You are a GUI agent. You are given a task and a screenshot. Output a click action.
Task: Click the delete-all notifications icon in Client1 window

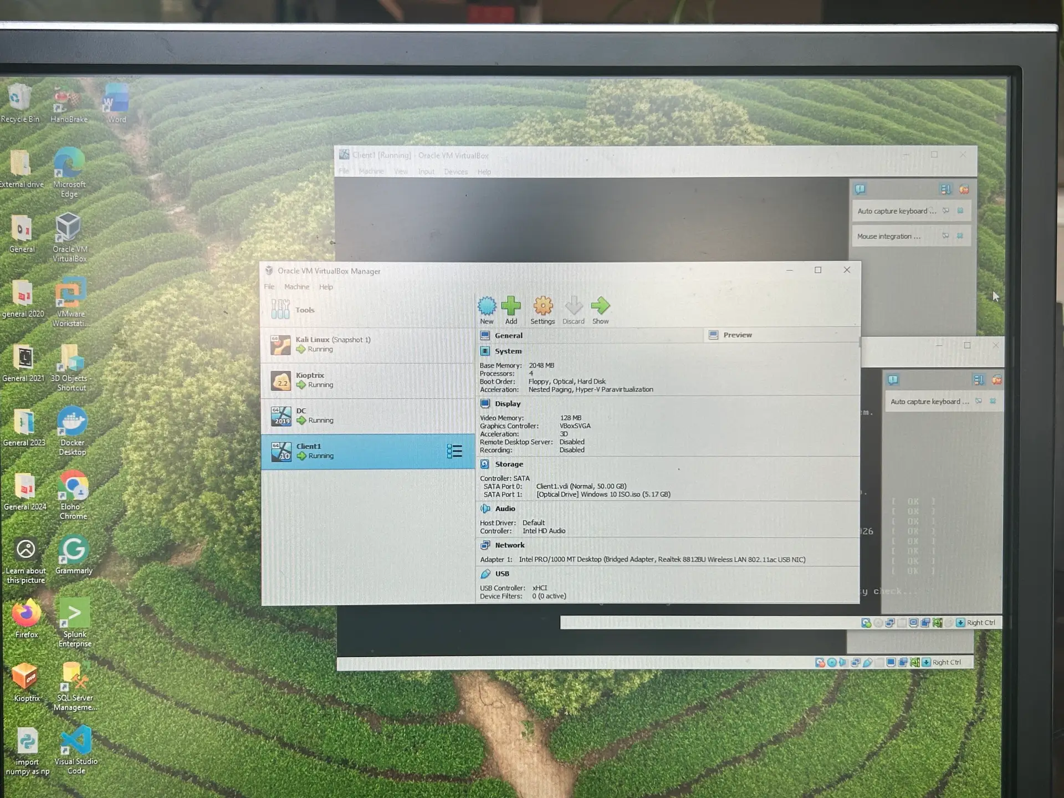(964, 190)
